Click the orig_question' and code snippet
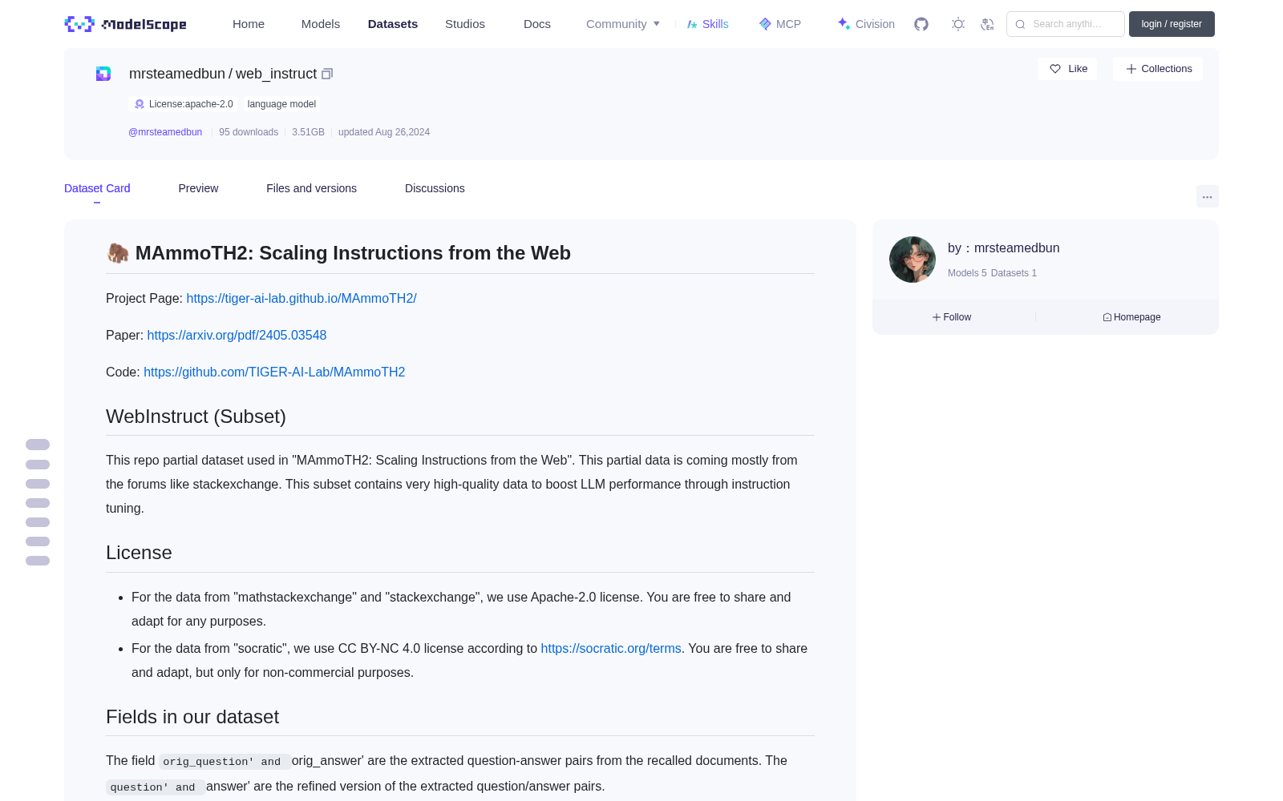 pyautogui.click(x=225, y=762)
